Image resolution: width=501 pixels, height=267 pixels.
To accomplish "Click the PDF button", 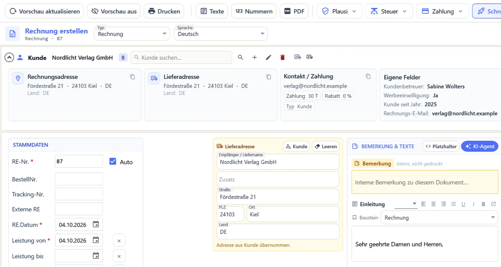I will [294, 11].
